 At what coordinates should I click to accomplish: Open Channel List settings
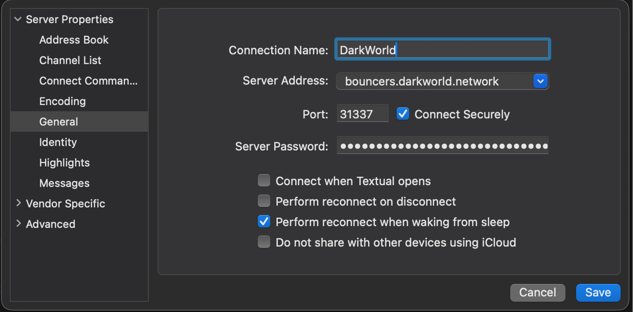[x=70, y=60]
